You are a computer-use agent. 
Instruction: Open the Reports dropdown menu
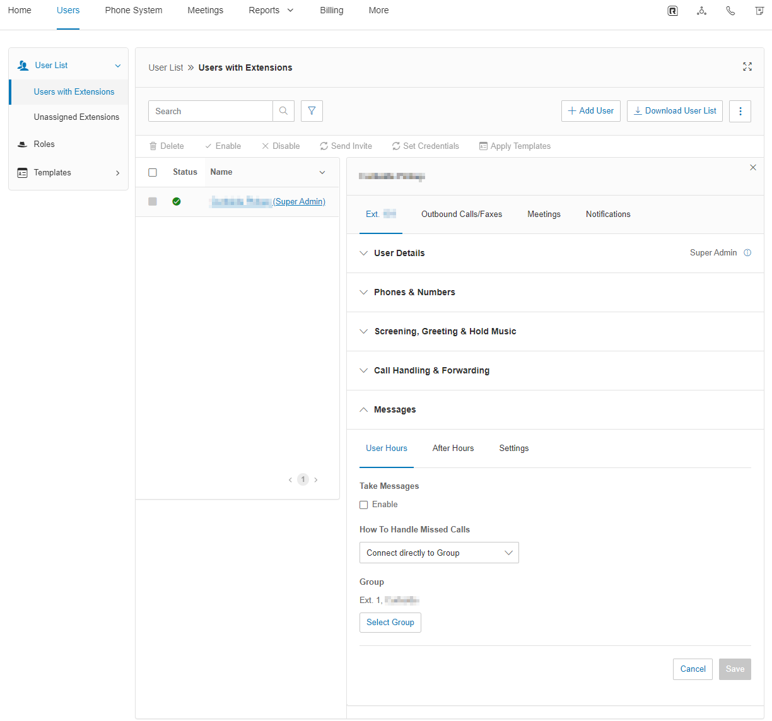pyautogui.click(x=271, y=10)
